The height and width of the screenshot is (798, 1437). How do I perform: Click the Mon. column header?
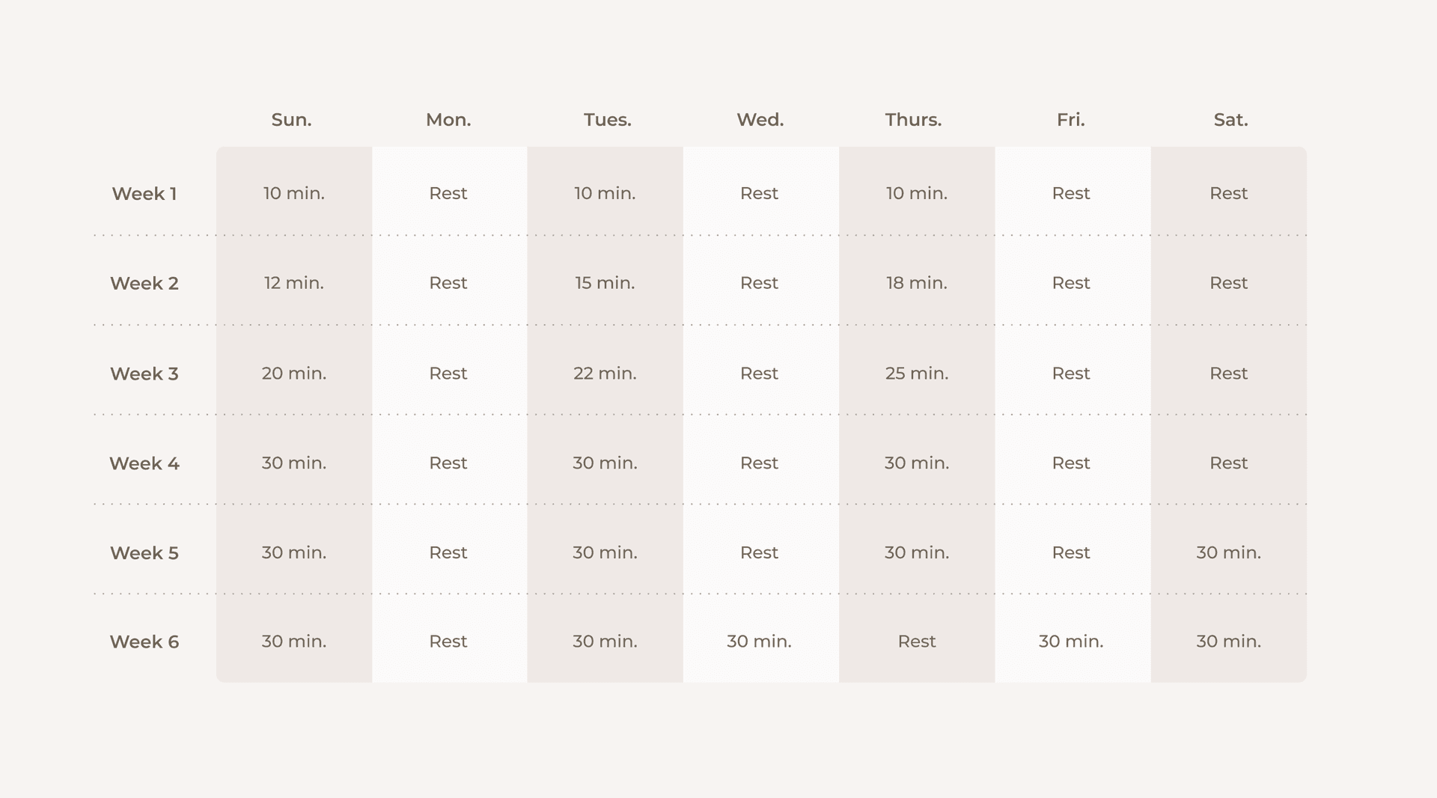tap(448, 120)
